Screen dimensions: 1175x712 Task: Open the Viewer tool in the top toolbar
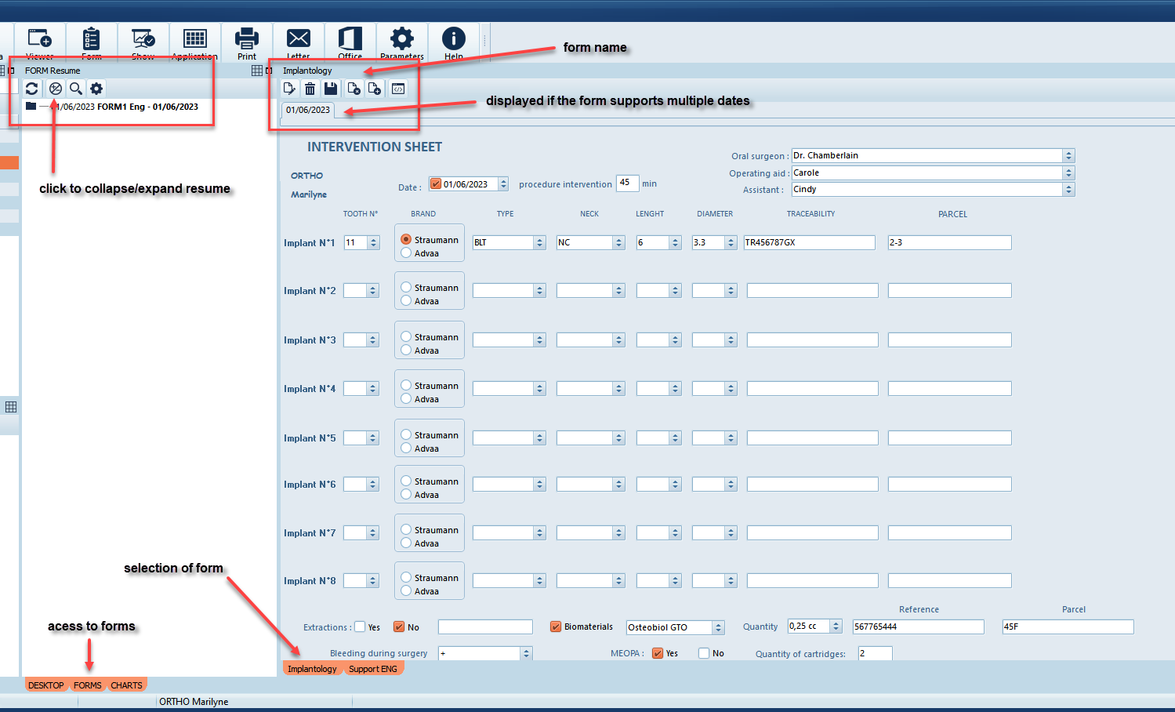pos(40,42)
